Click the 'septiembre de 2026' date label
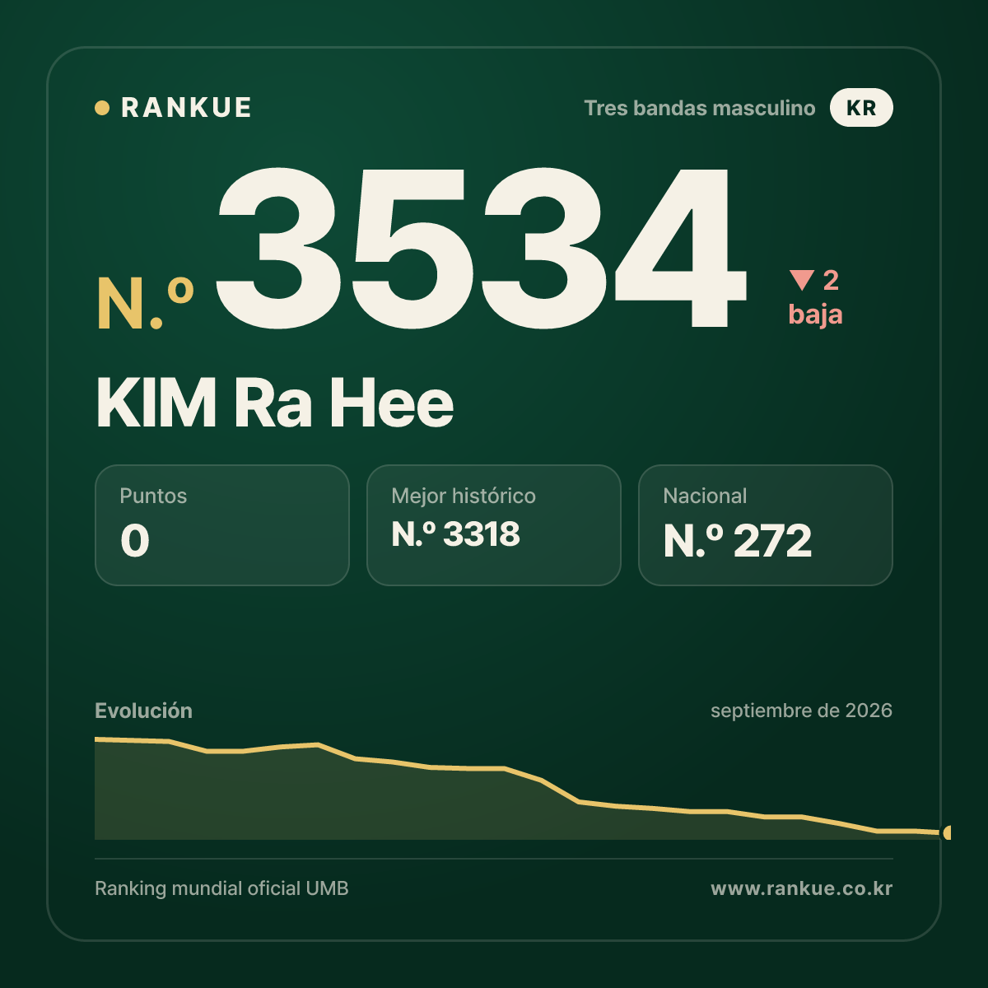This screenshot has height=988, width=988. (801, 711)
